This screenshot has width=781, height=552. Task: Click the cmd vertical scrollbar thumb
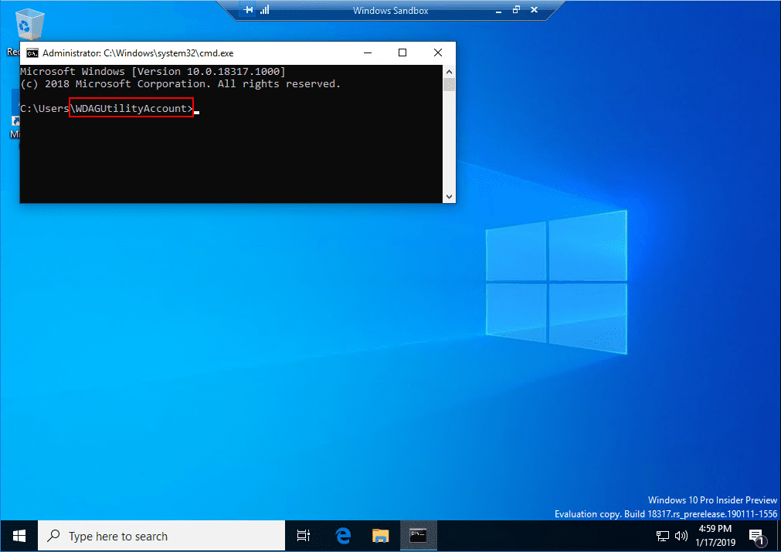tap(450, 85)
